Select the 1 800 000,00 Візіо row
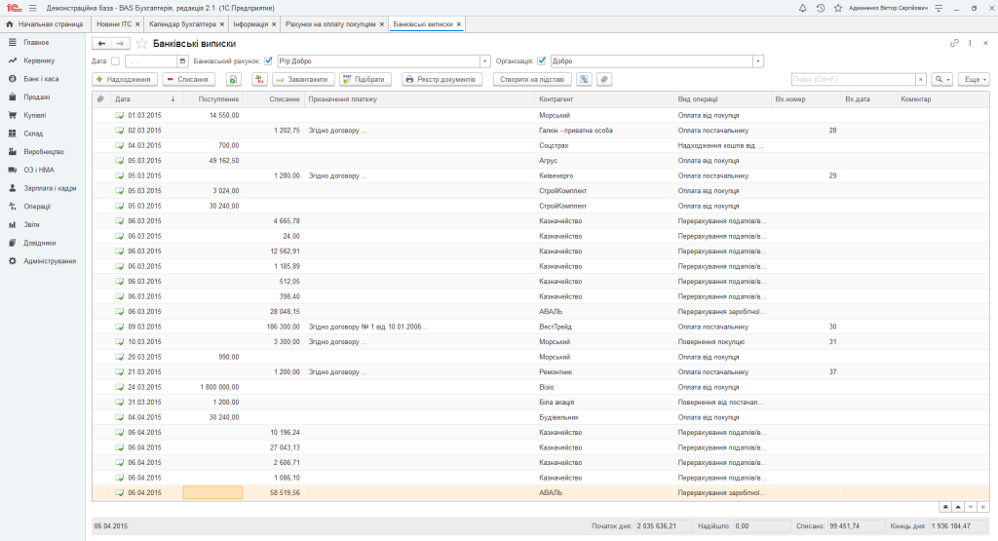This screenshot has width=998, height=541. click(540, 387)
